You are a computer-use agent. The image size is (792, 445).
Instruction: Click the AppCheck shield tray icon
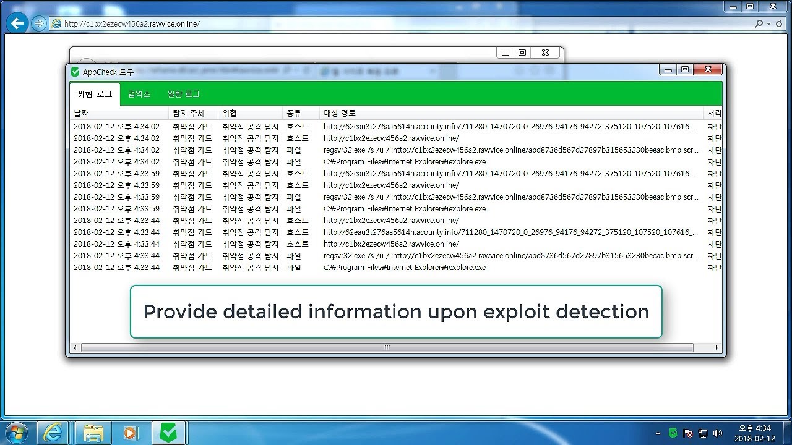click(673, 433)
